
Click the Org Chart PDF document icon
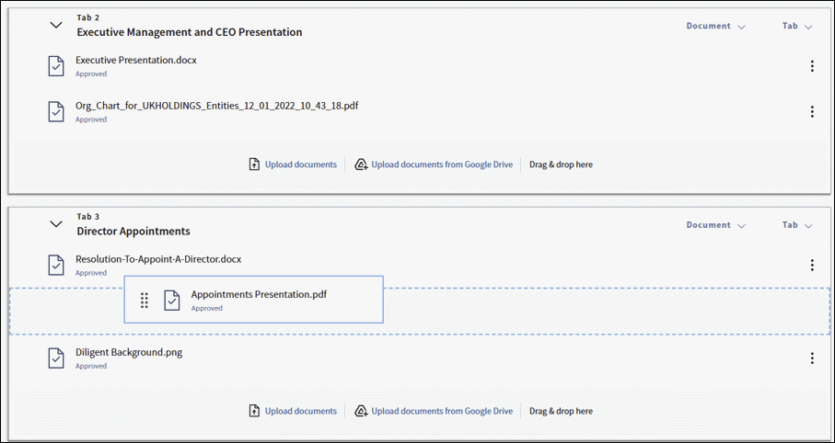point(56,111)
